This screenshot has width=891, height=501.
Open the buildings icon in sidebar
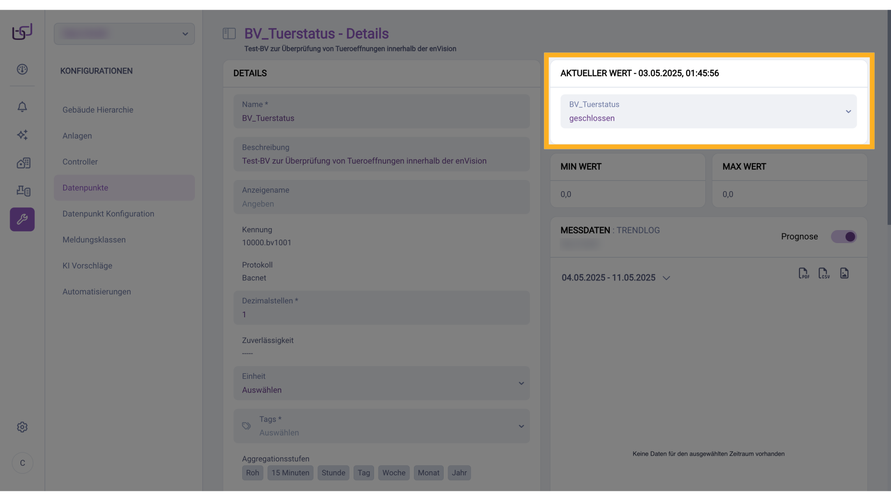[x=23, y=163]
